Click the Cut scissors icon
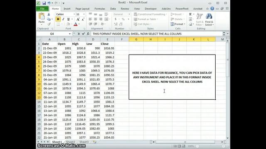 click(x=49, y=14)
